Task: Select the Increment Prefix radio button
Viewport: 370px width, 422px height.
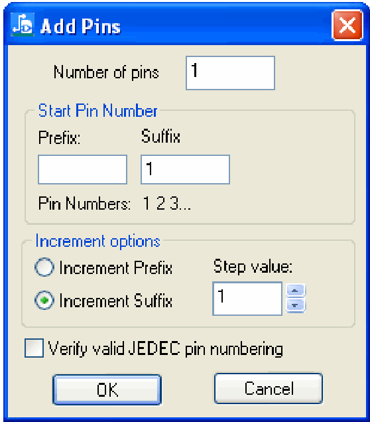Action: point(44,267)
